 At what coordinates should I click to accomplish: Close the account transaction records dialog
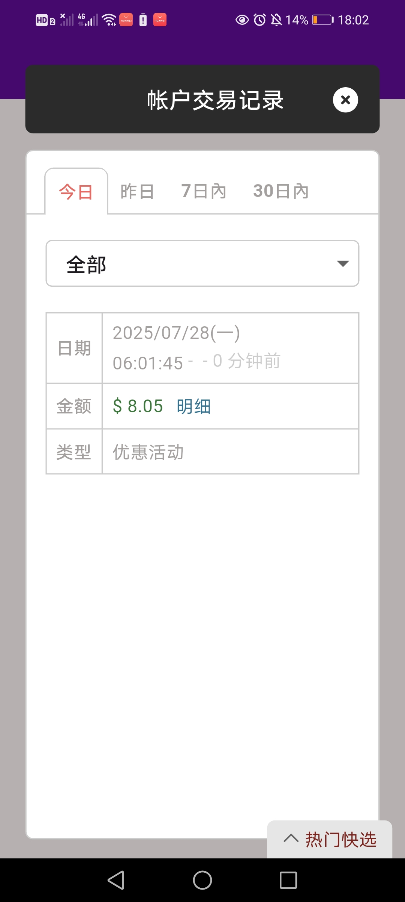[x=345, y=100]
